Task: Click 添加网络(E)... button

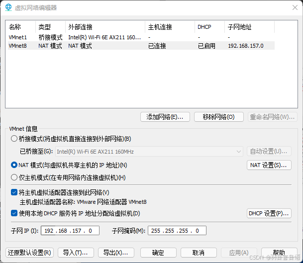Action: click(x=165, y=117)
